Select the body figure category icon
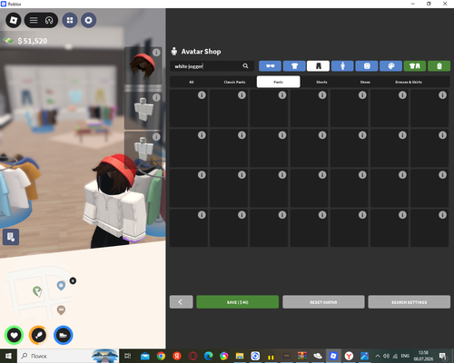This screenshot has height=363, width=454. pos(342,66)
